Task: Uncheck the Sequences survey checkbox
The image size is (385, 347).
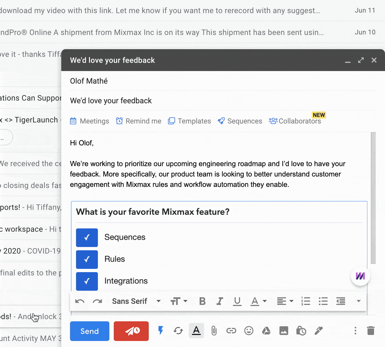Action: (x=87, y=237)
